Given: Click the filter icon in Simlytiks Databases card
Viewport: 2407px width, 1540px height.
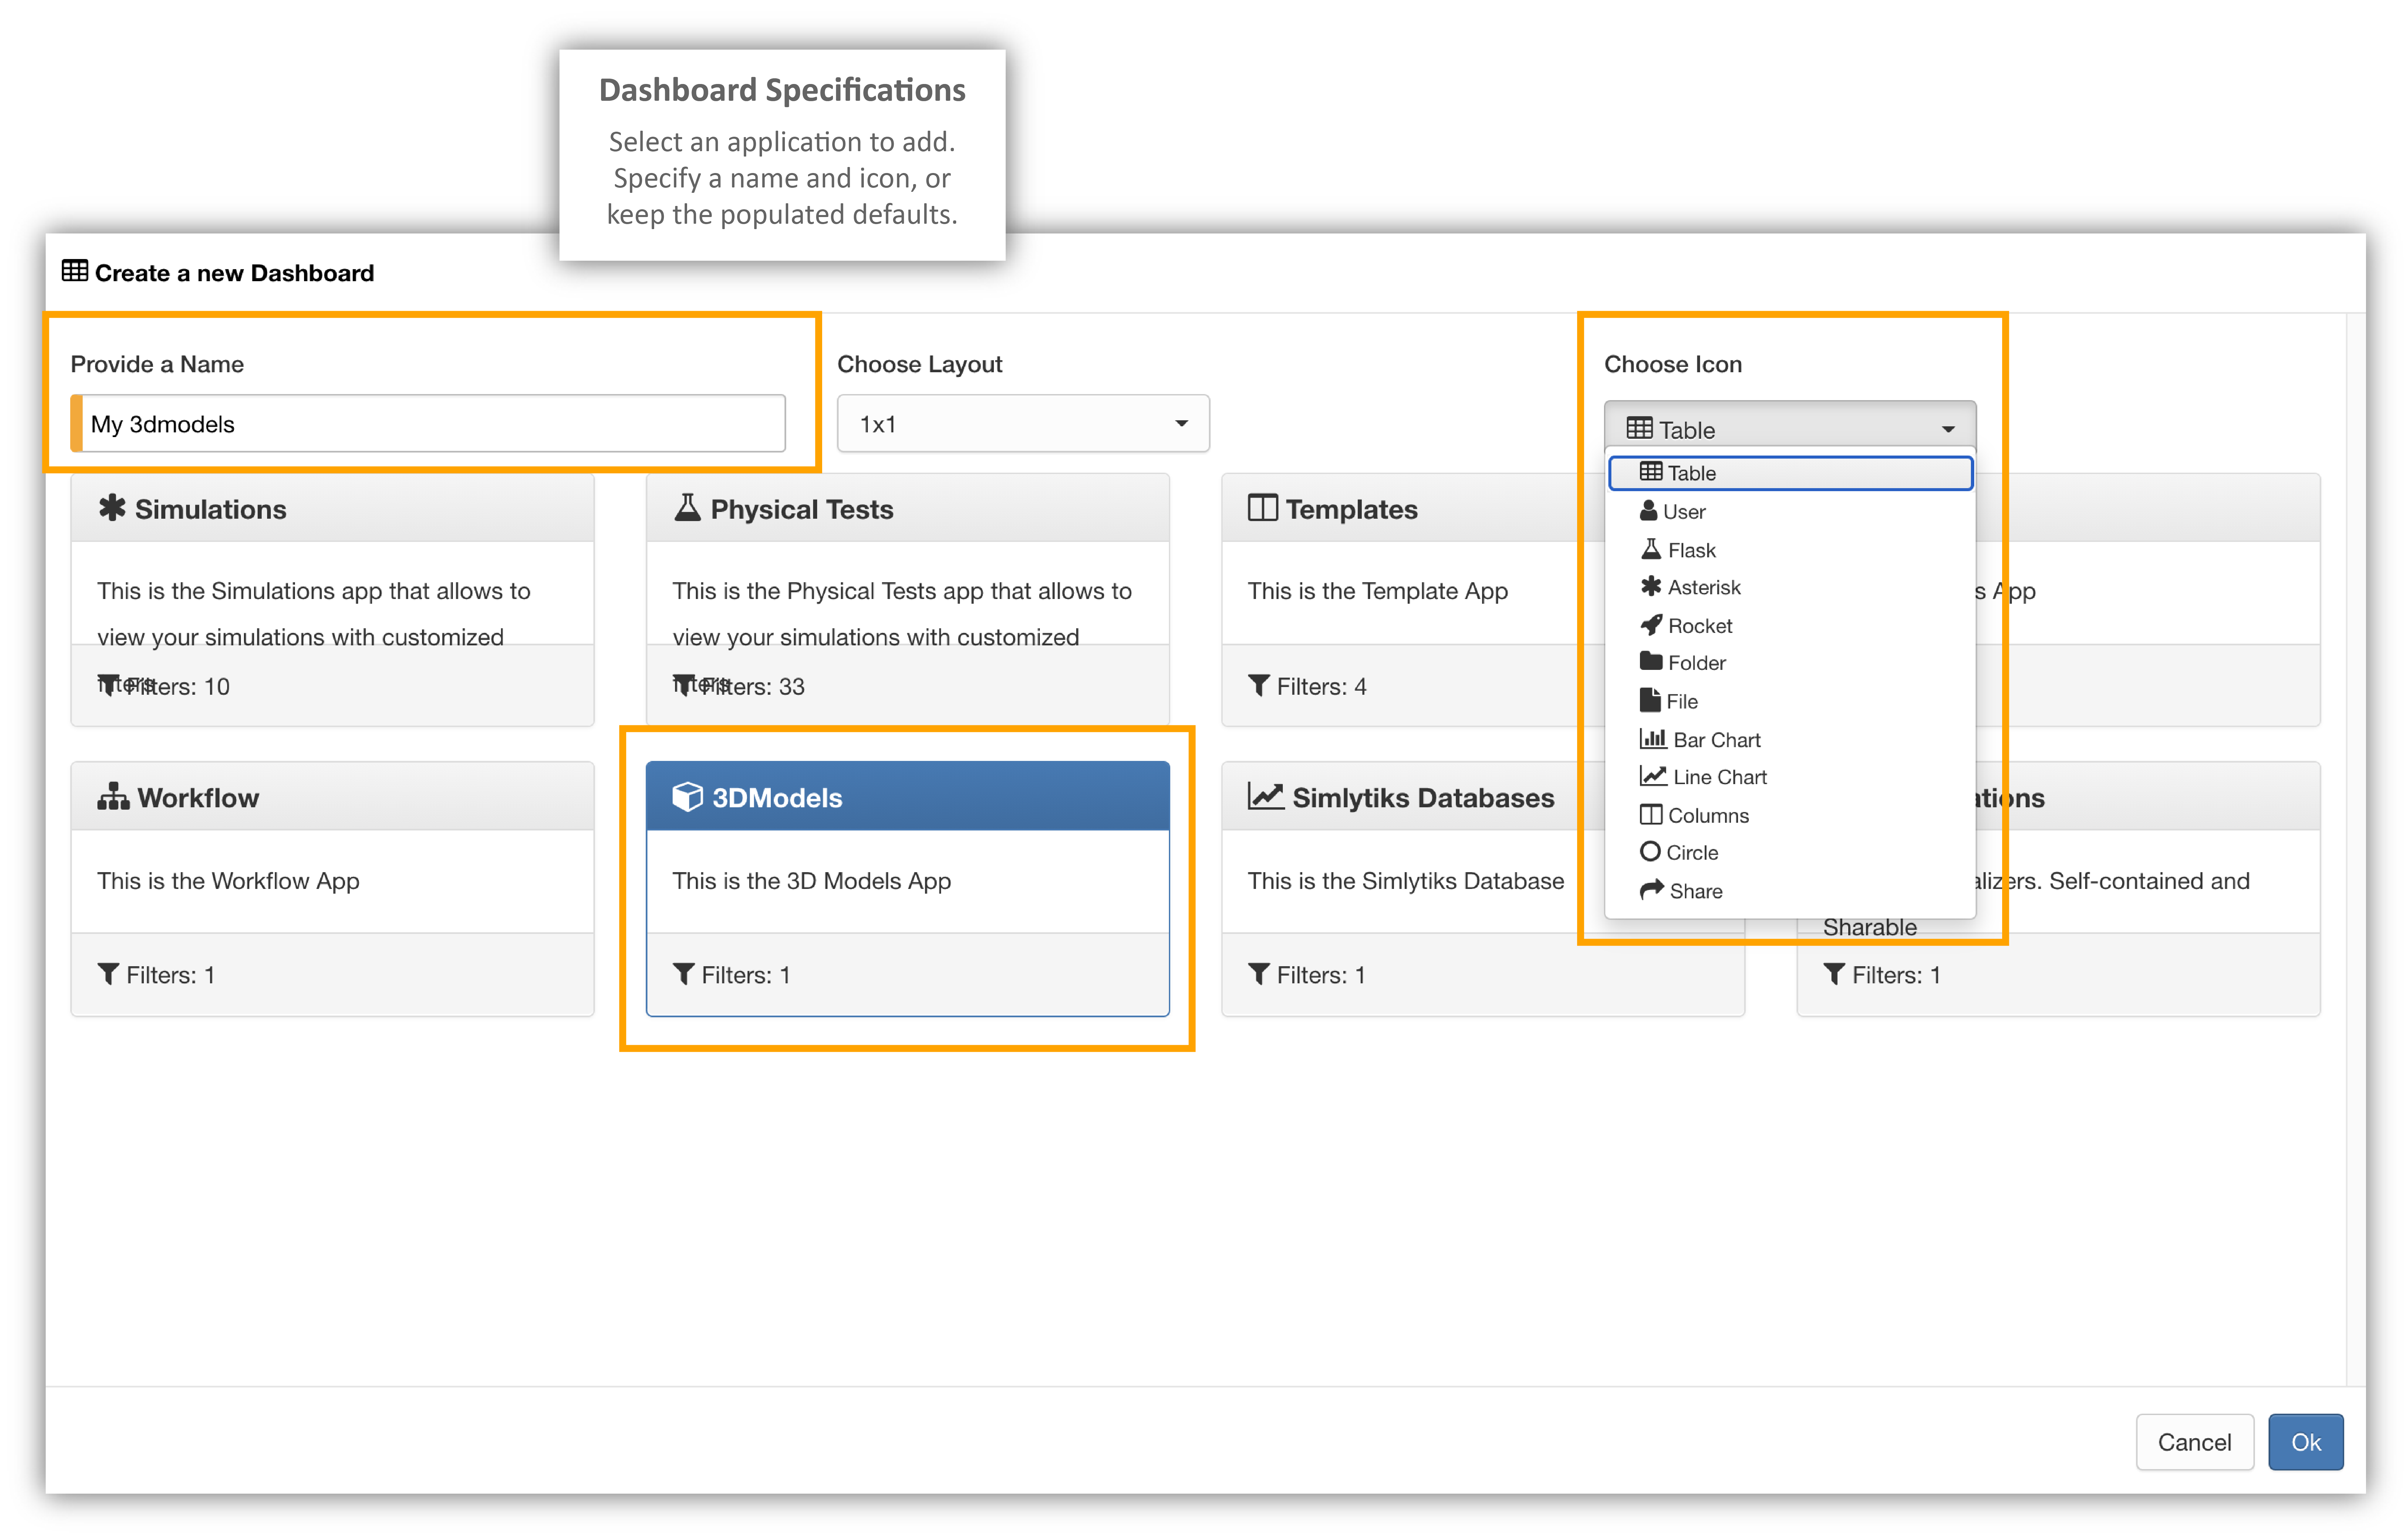Looking at the screenshot, I should [1259, 974].
